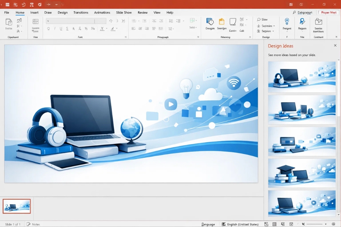
Task: Close the Design Ideas pane
Action: click(335, 45)
